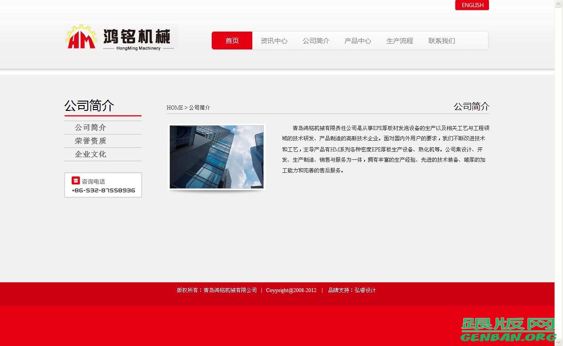The width and height of the screenshot is (563, 346).
Task: Open 荣誉资质 in the sidebar
Action: pos(90,141)
